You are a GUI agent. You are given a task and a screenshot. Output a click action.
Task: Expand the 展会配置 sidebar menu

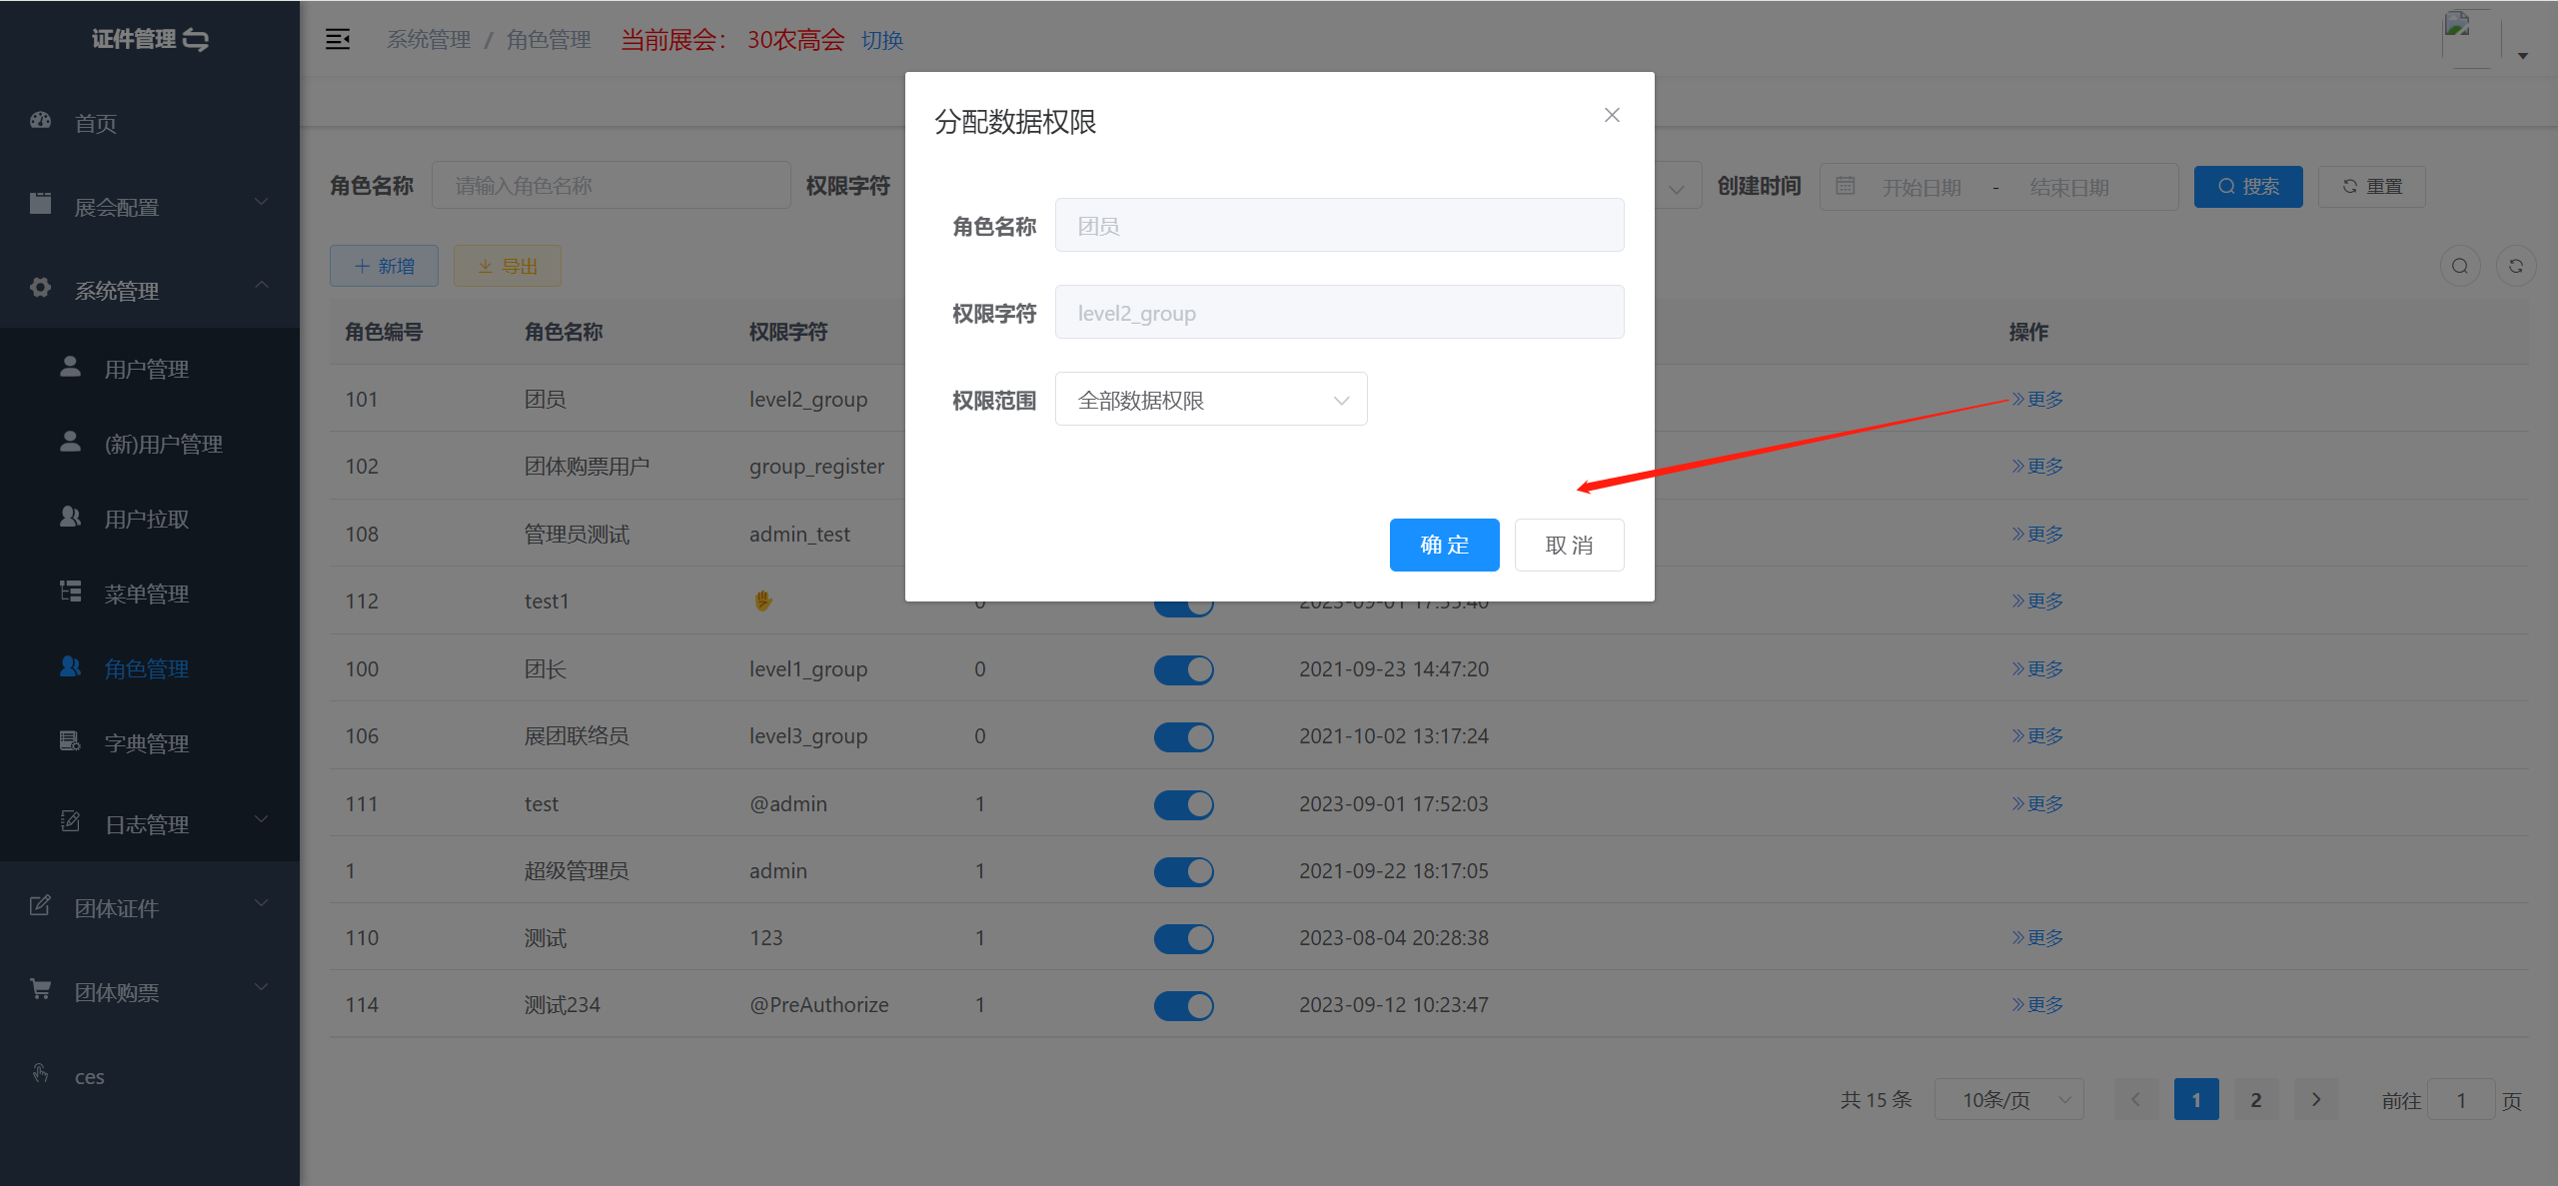click(x=262, y=203)
